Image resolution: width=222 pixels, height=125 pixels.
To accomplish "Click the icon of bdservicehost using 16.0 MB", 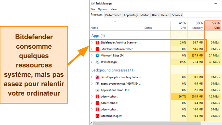I will click(x=97, y=109).
